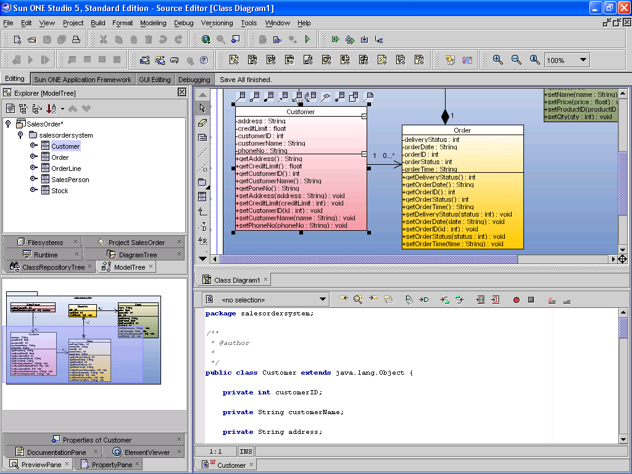632x474 pixels.
Task: Click the Print icon in the main toolbar
Action: click(76, 39)
